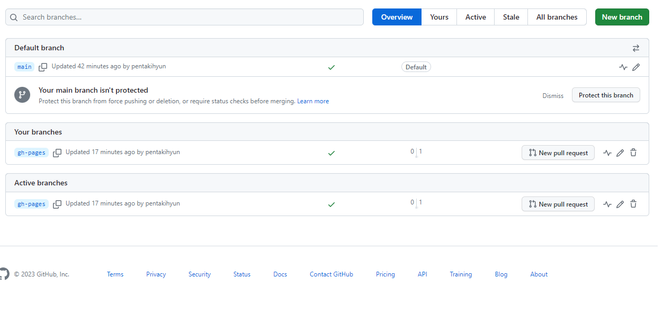Open the Pricing footer link

[386, 274]
